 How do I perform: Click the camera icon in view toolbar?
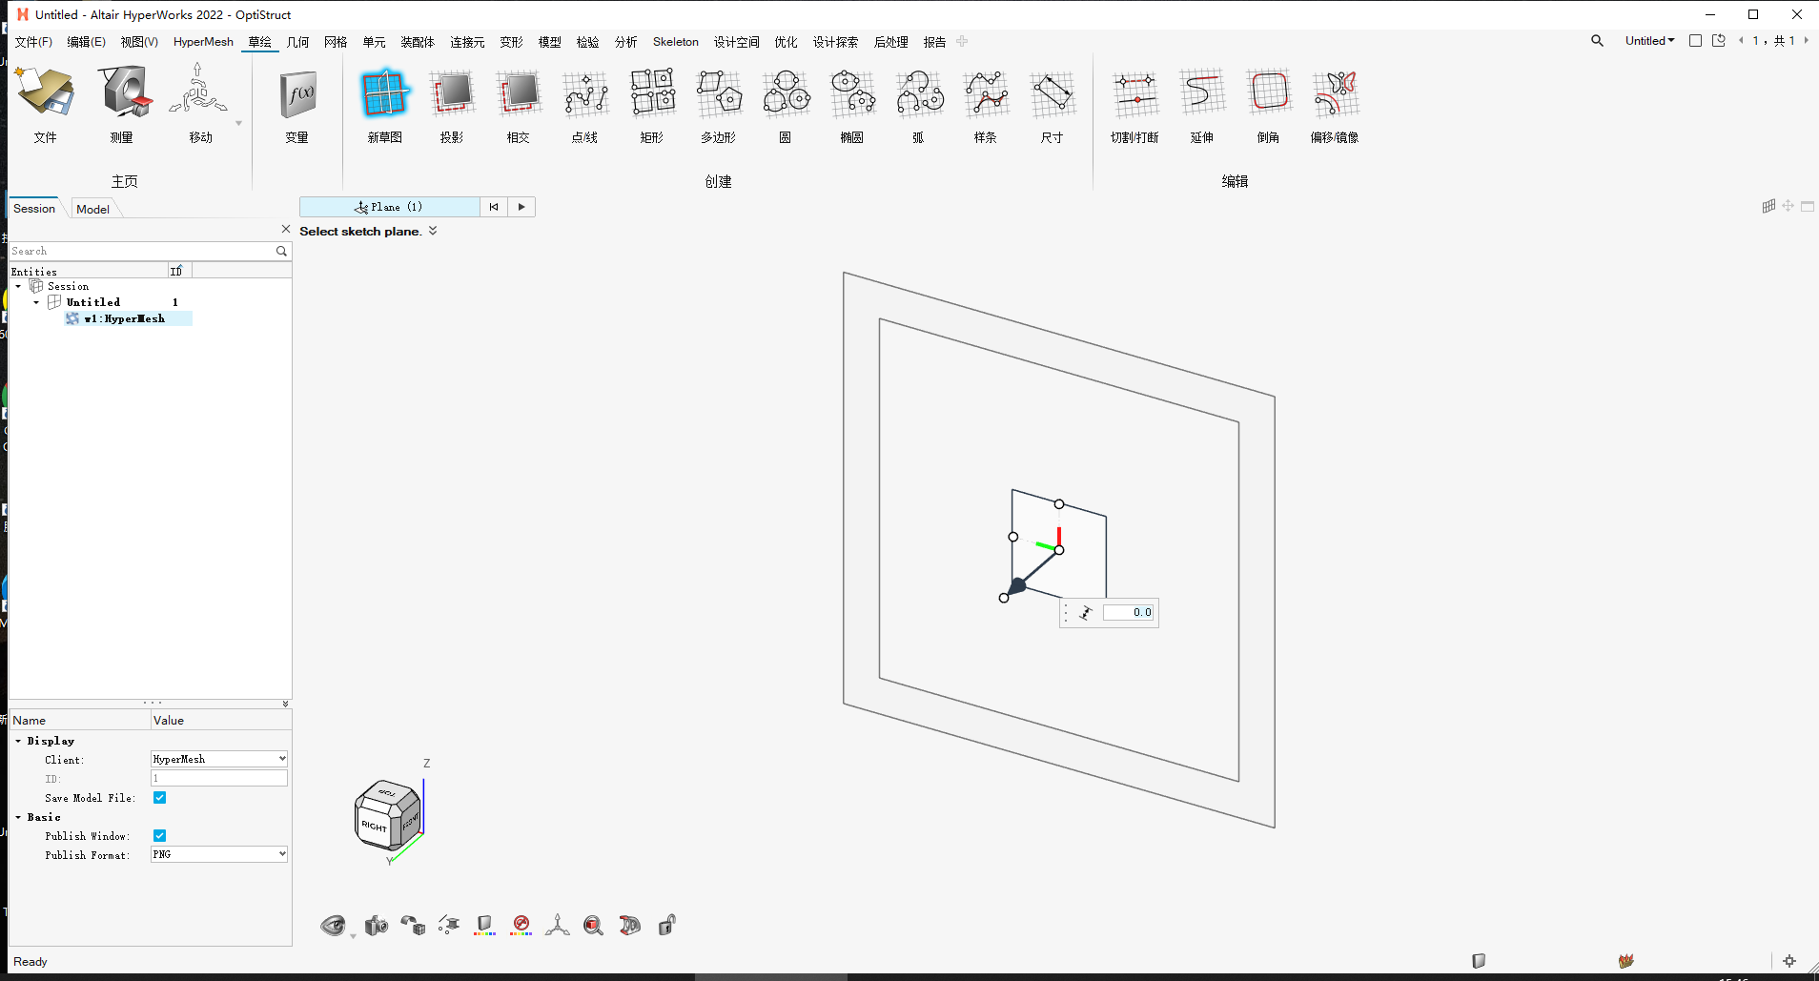pos(377,925)
